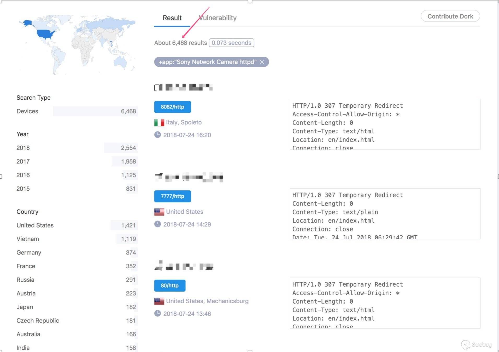
Task: Remove the Sony Network Camera httpd filter
Action: coord(262,62)
